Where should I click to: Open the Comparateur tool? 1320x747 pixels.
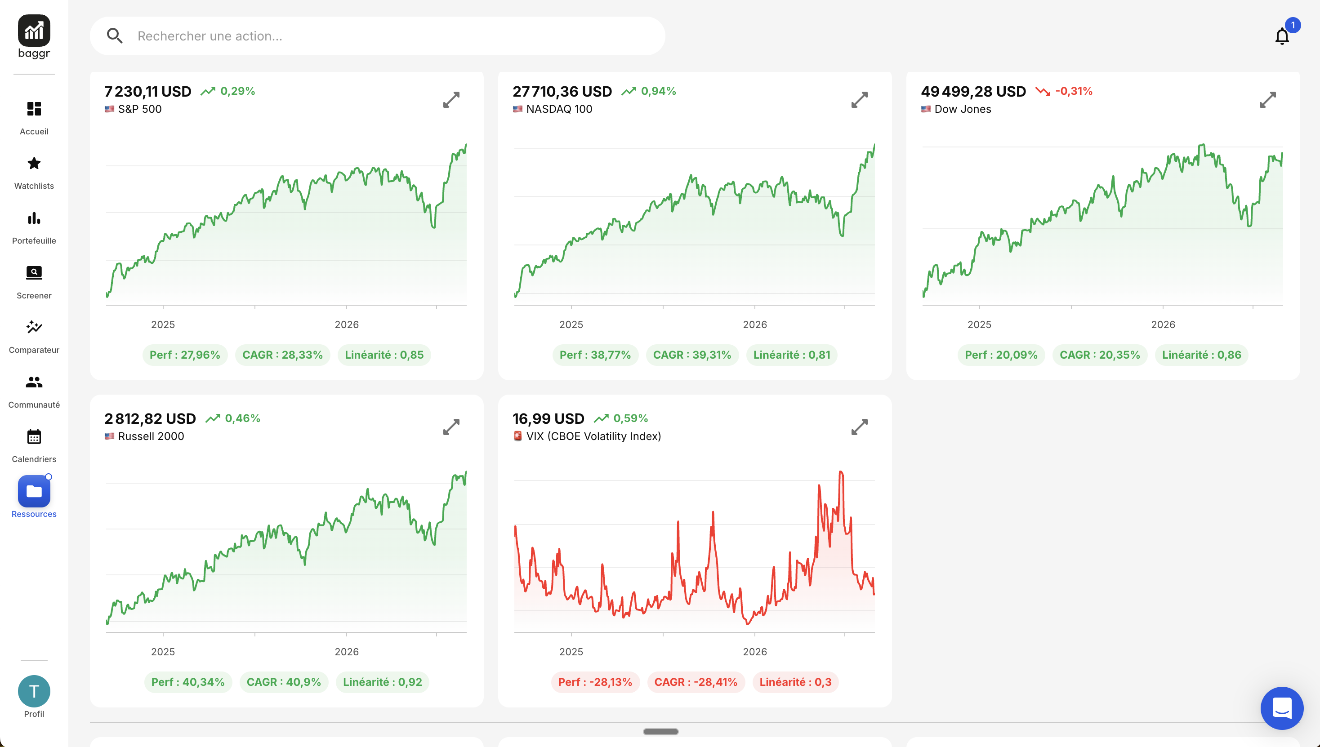34,336
